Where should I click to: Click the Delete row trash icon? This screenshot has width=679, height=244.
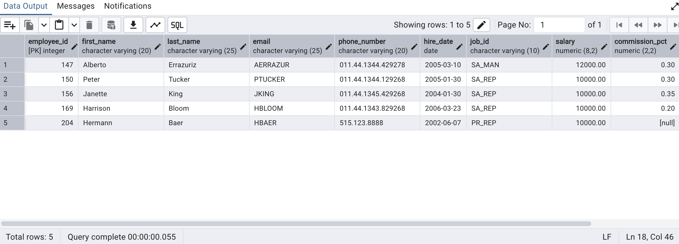click(x=89, y=25)
